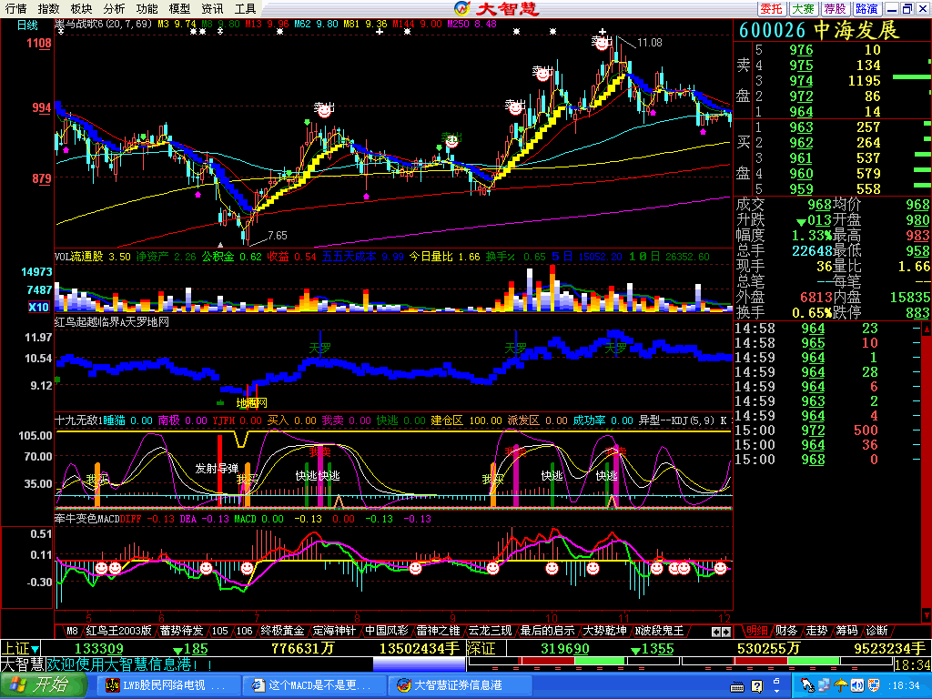Screen dimensions: 932x699
Task: Open the 分析 menu
Action: tap(114, 8)
